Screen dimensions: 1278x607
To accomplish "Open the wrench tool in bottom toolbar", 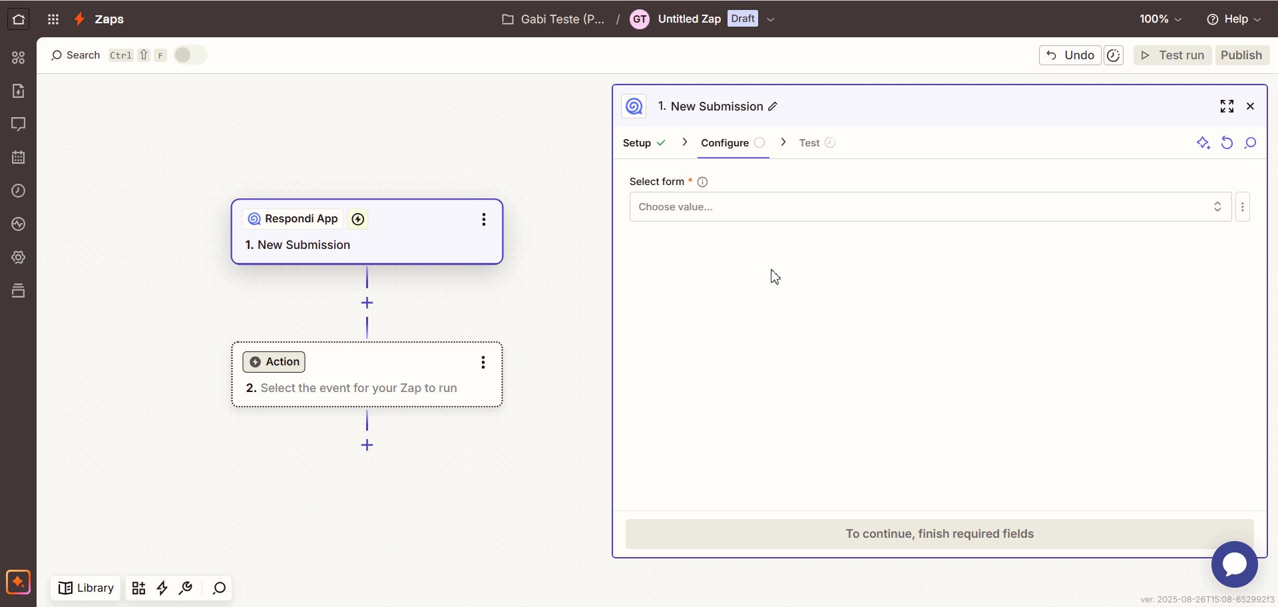I will click(186, 588).
